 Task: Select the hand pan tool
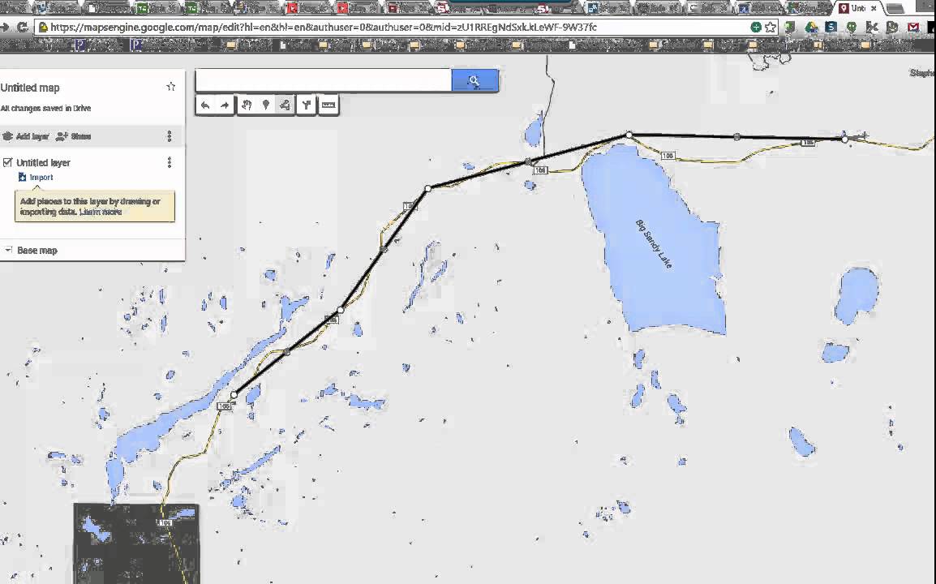pos(247,105)
